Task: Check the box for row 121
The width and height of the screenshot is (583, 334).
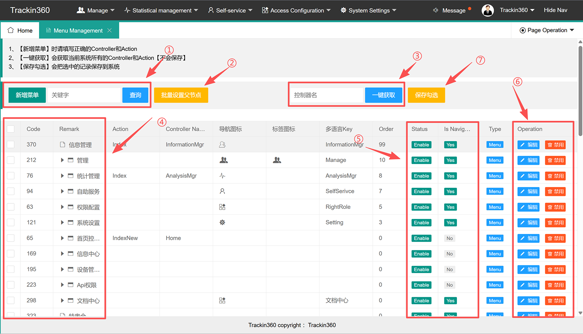Action: [11, 222]
